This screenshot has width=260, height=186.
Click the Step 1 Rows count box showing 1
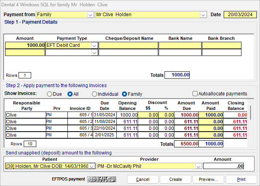25,75
